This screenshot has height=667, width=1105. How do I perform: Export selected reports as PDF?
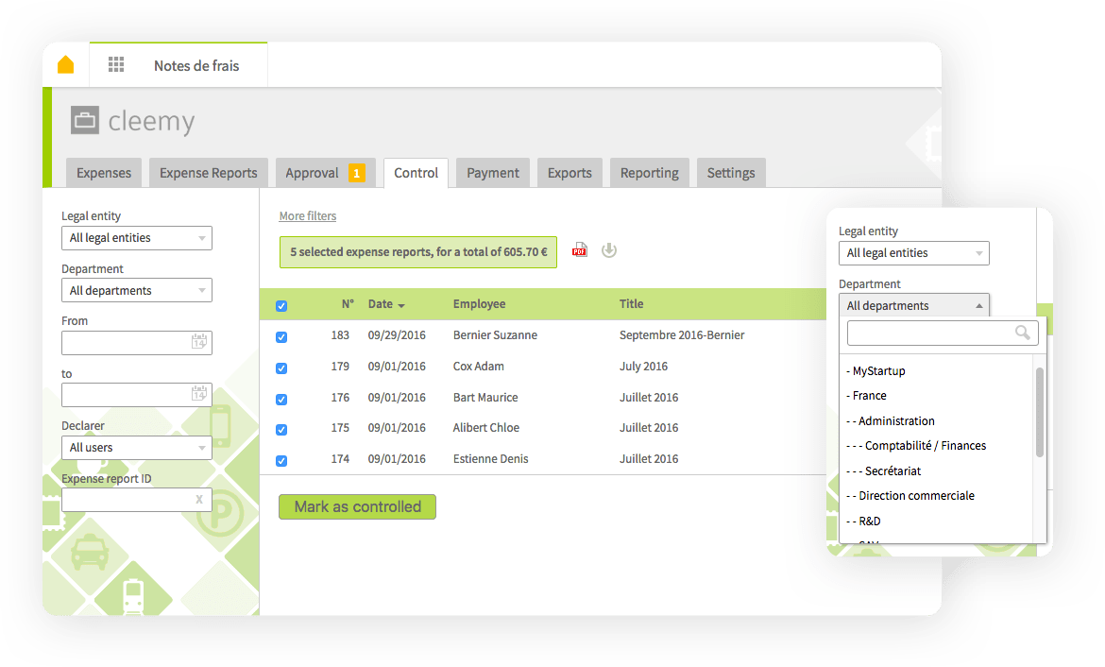coord(579,250)
